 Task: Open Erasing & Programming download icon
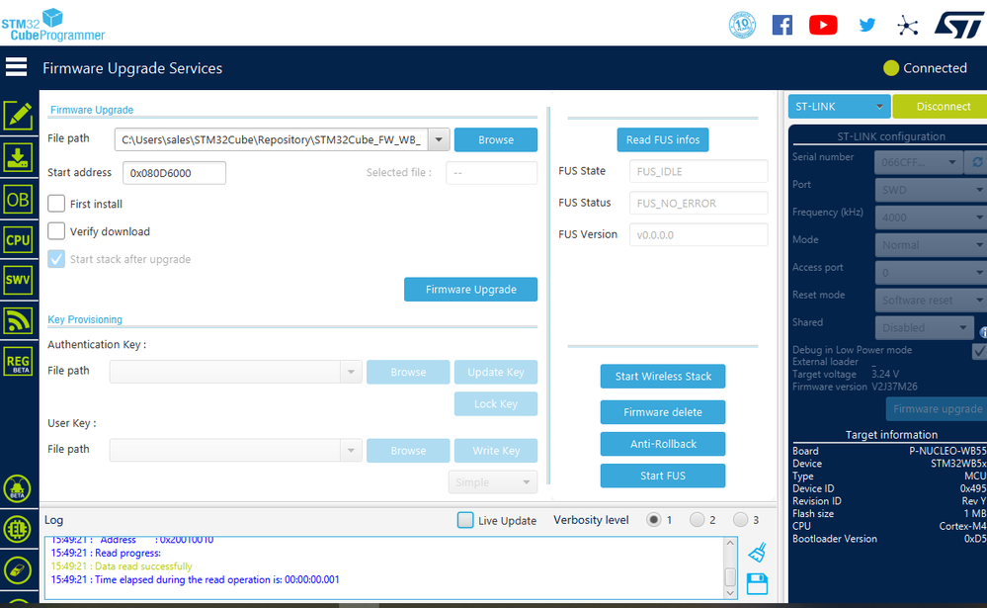(x=18, y=157)
